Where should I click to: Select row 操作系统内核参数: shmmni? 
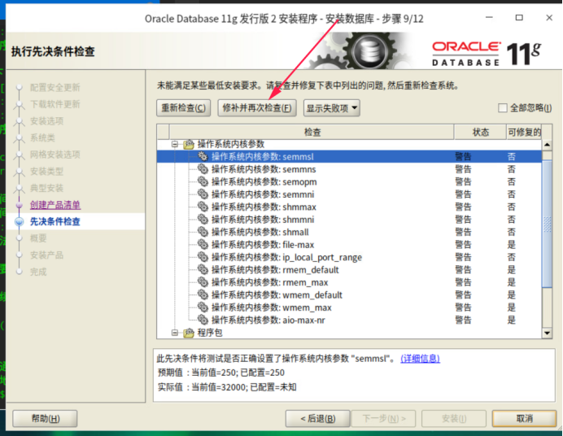pos(349,220)
